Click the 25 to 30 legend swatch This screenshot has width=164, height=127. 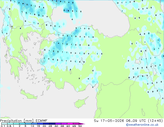pyautogui.click(x=52, y=124)
